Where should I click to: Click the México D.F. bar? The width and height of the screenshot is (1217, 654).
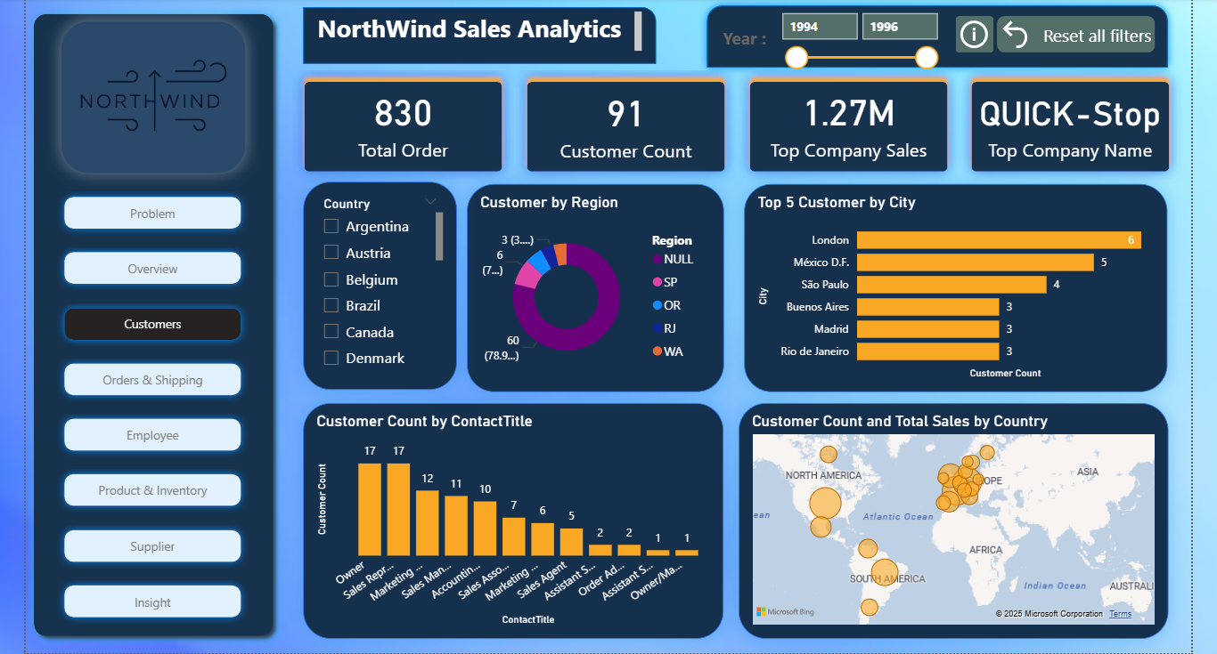click(x=976, y=262)
